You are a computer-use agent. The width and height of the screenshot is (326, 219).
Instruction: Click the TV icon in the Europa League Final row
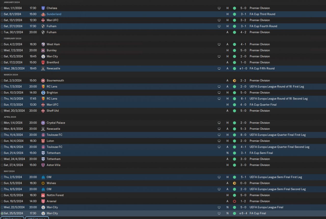coord(219,207)
